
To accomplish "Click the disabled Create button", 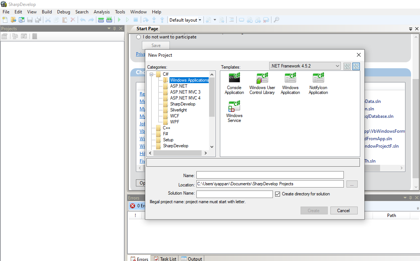I will [x=314, y=210].
